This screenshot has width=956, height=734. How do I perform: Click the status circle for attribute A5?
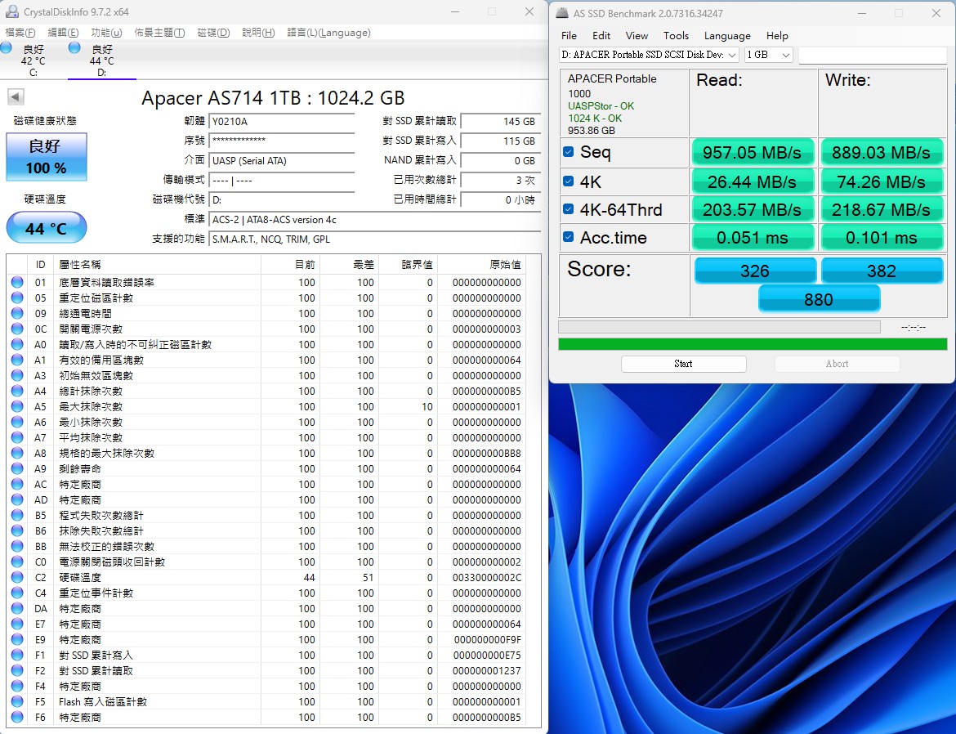[x=17, y=406]
